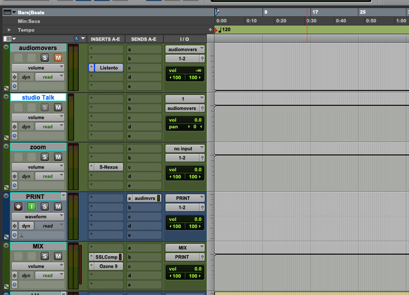Select the audiomovers track name
Screen dimensions: 409x295
[38, 48]
